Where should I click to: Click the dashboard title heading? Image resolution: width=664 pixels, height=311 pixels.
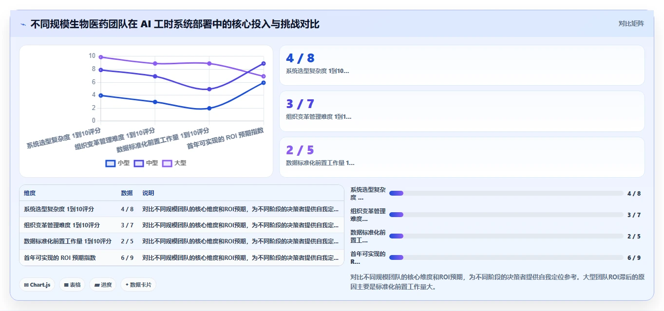click(x=175, y=24)
